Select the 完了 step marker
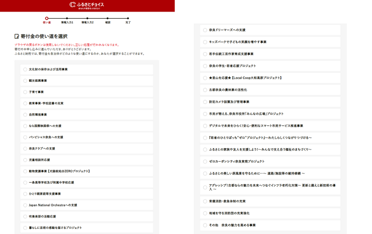This screenshot has width=372, height=234. tap(128, 18)
